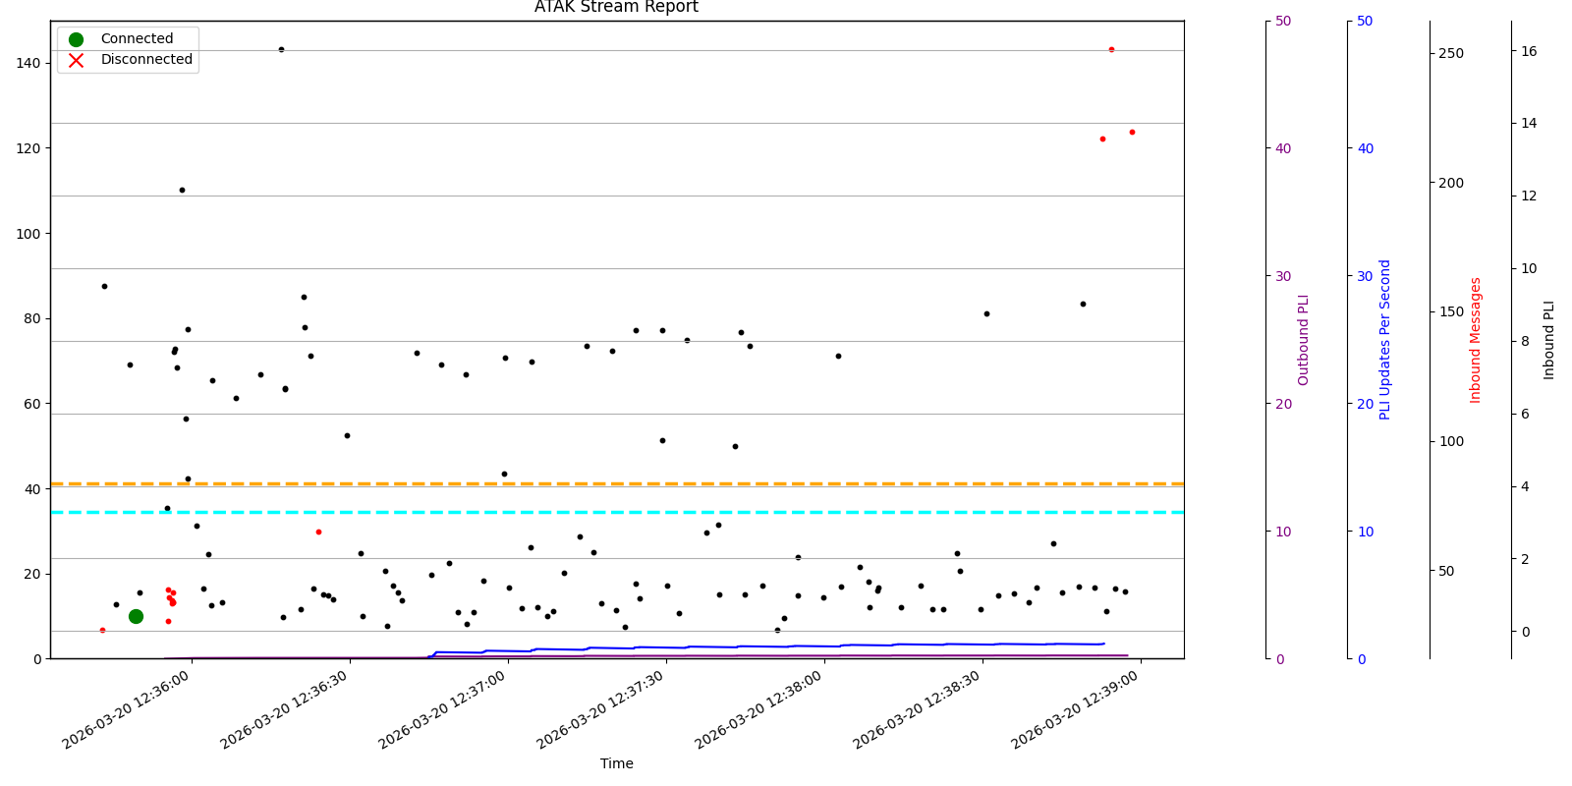The width and height of the screenshot is (1572, 786).
Task: Select the black data point at value 110
Action: (x=182, y=190)
